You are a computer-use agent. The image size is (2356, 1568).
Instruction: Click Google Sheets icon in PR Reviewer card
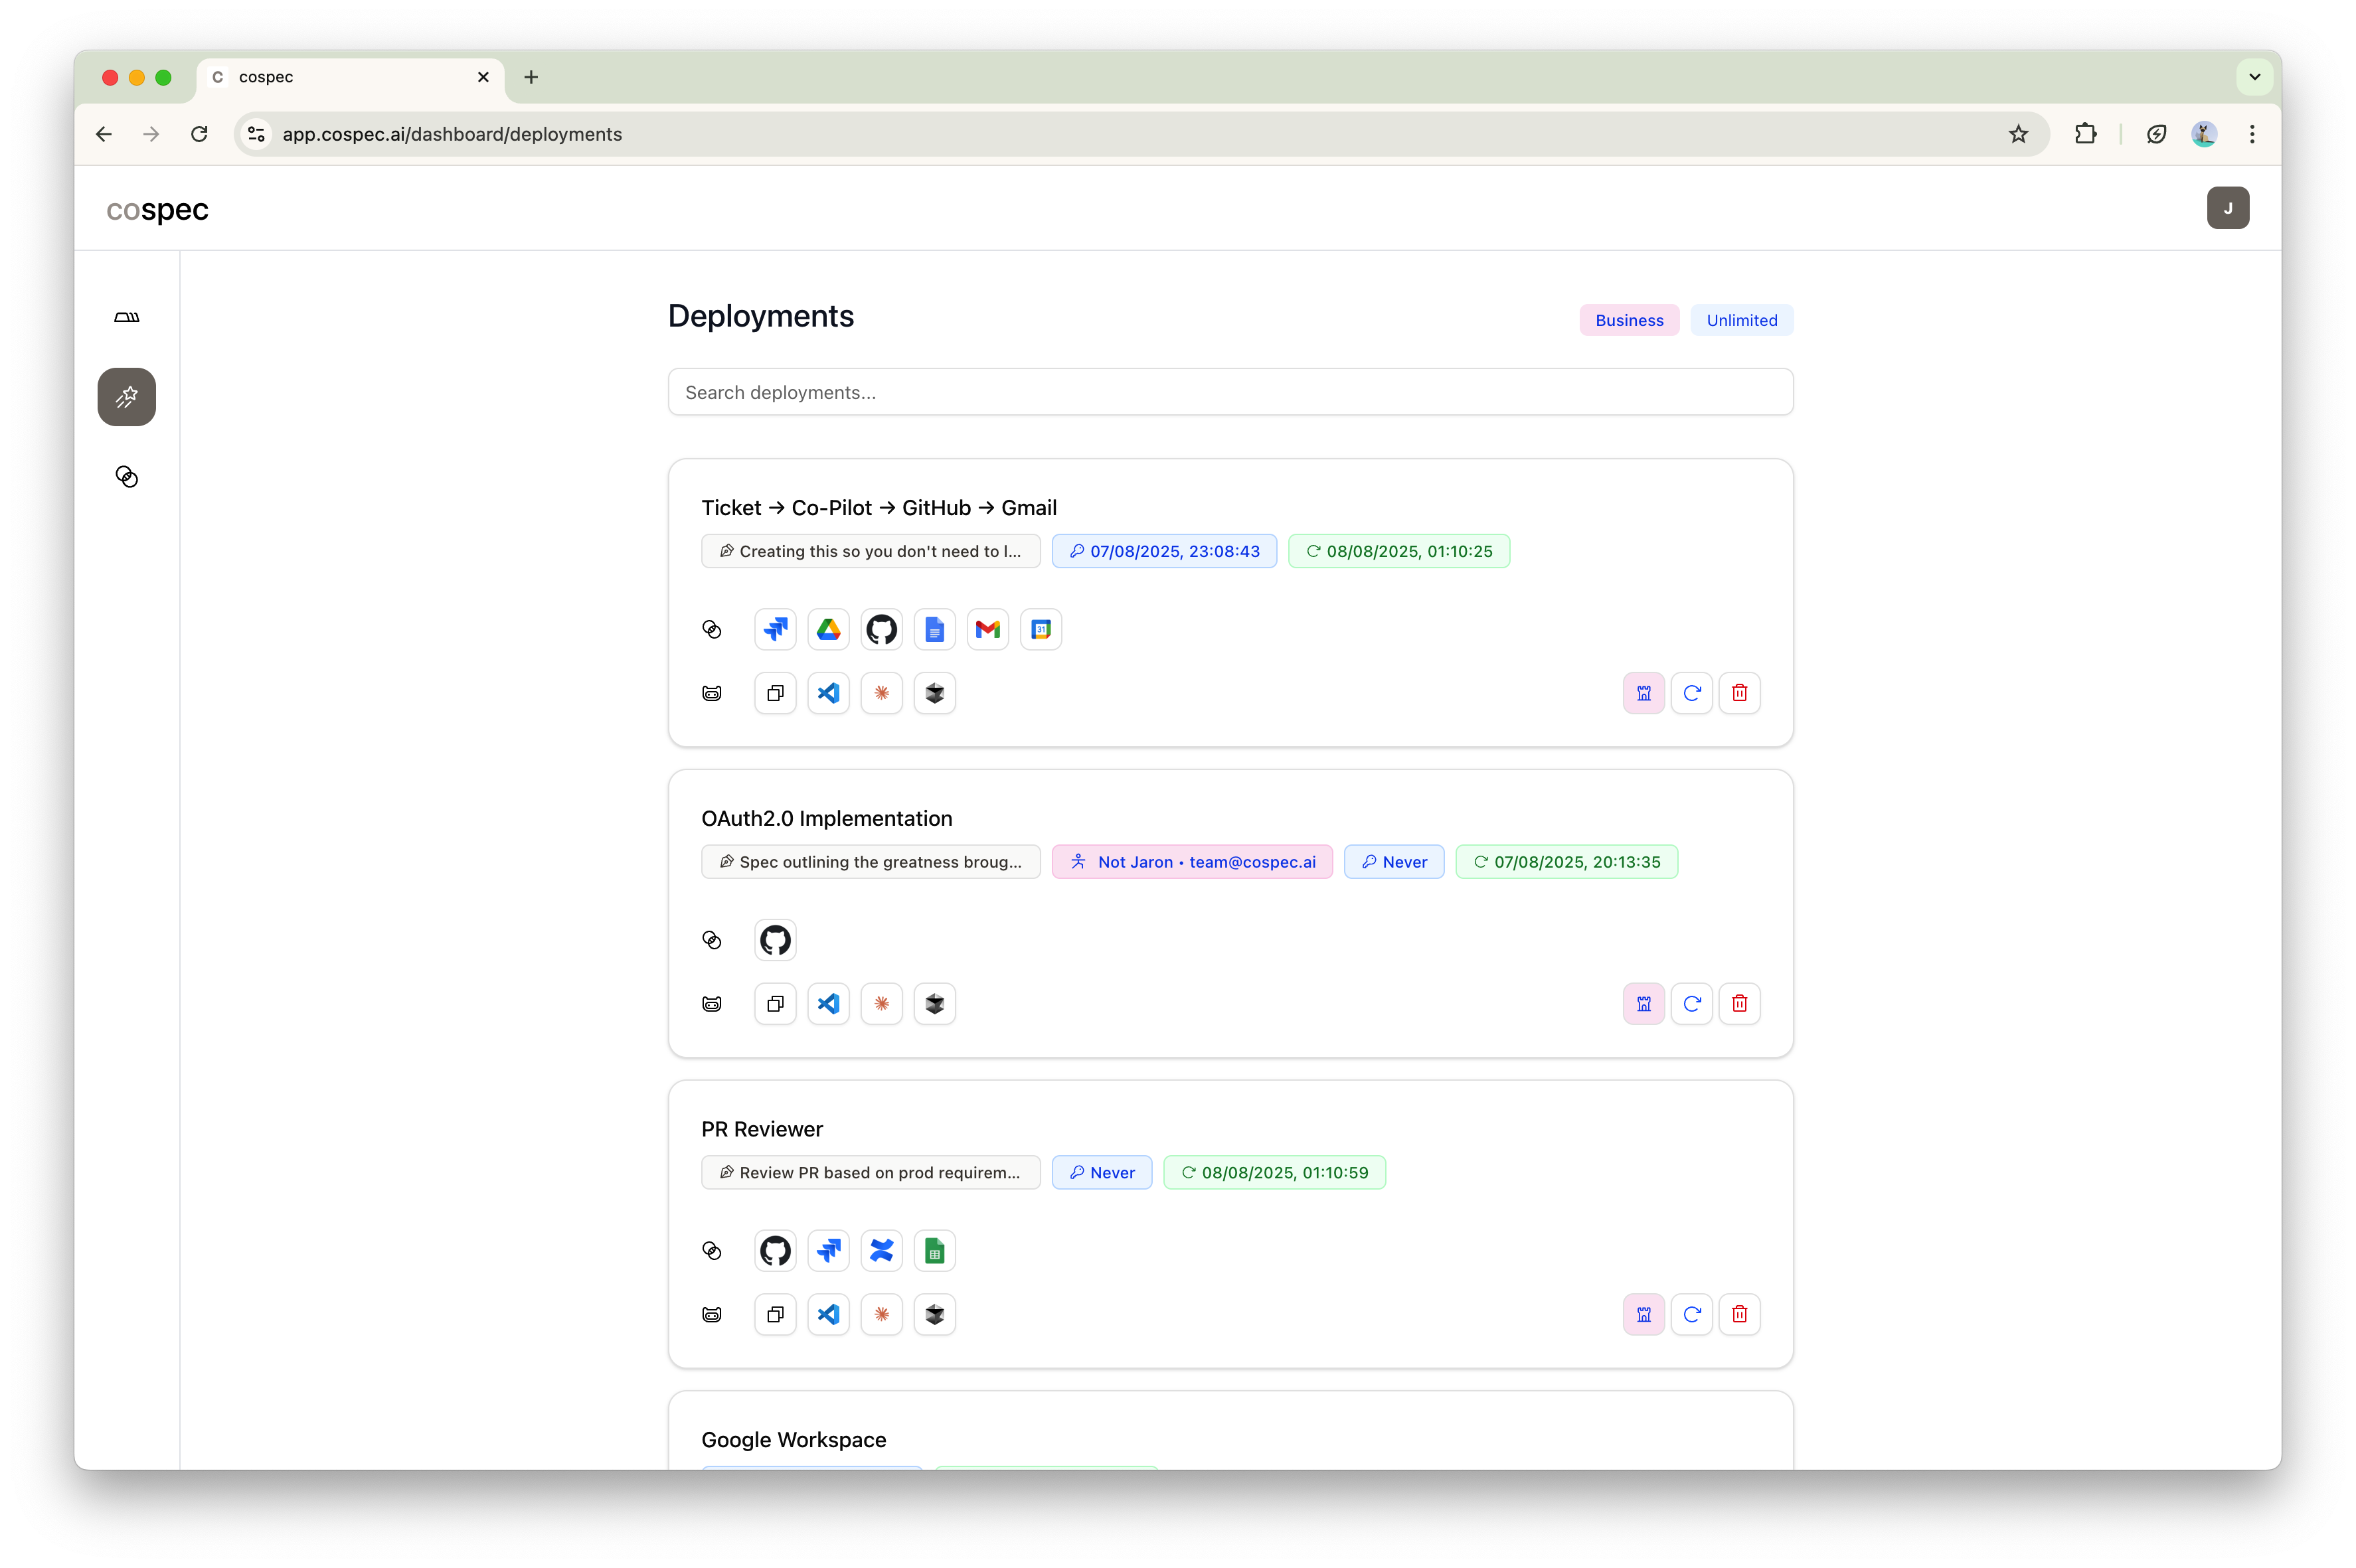click(934, 1251)
